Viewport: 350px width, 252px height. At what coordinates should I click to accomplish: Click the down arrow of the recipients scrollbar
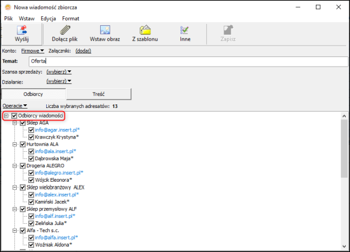344,246
